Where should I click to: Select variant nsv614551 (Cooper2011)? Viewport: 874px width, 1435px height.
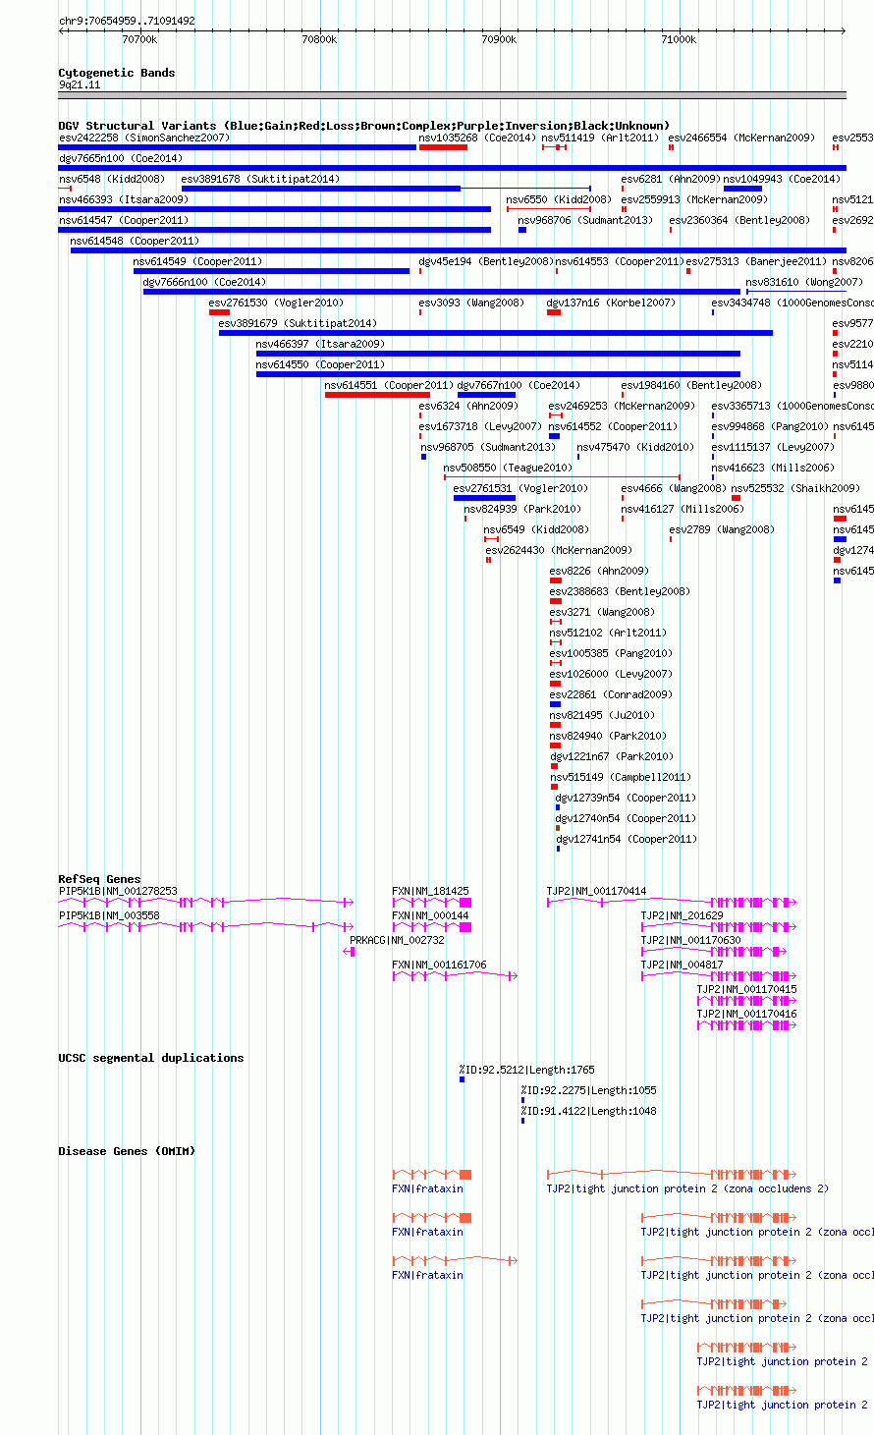point(390,386)
